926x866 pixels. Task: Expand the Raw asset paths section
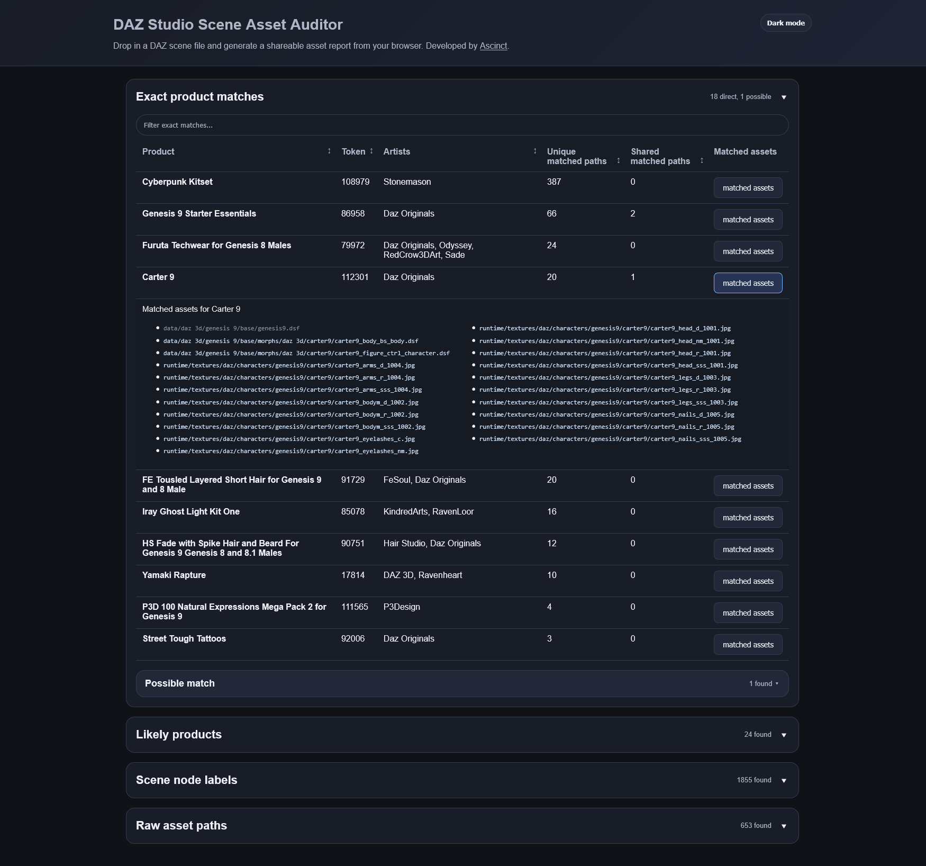[462, 826]
